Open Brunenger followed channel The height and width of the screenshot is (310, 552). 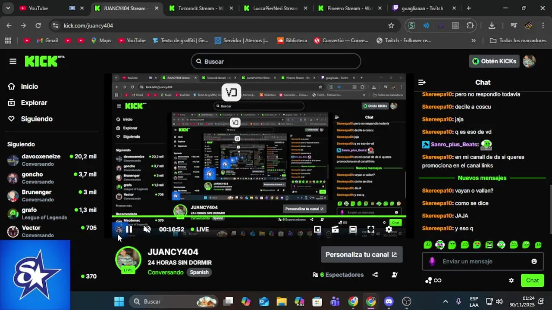pyautogui.click(x=52, y=196)
